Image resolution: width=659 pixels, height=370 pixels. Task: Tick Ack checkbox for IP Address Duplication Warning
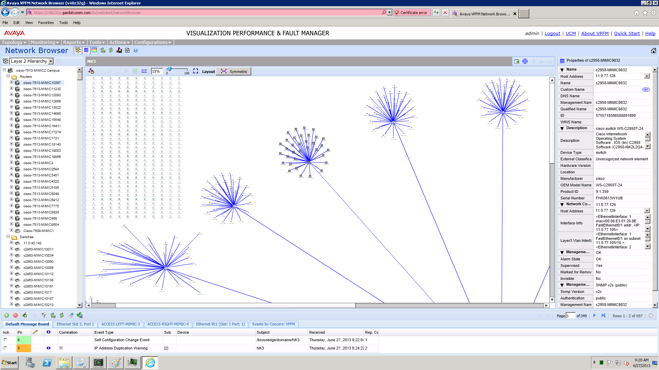pos(5,348)
